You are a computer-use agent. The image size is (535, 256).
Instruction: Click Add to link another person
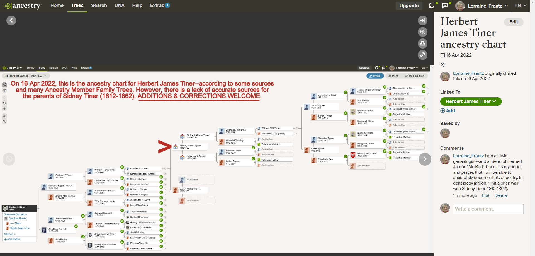(x=448, y=110)
